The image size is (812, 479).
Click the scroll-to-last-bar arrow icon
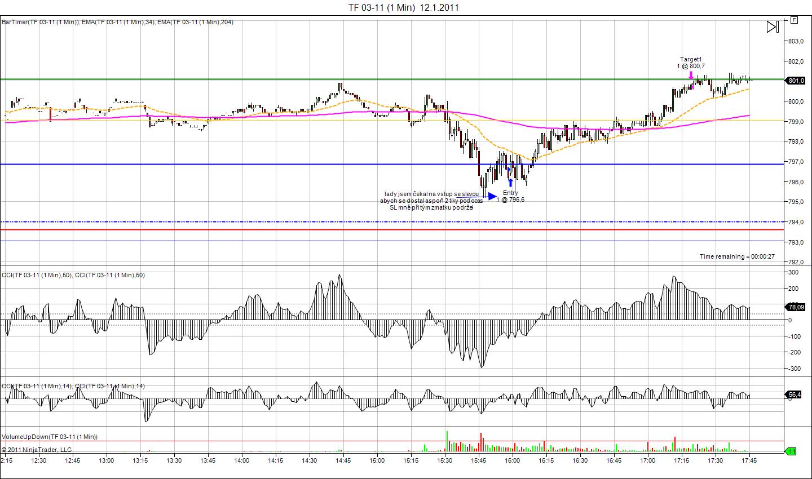click(773, 26)
